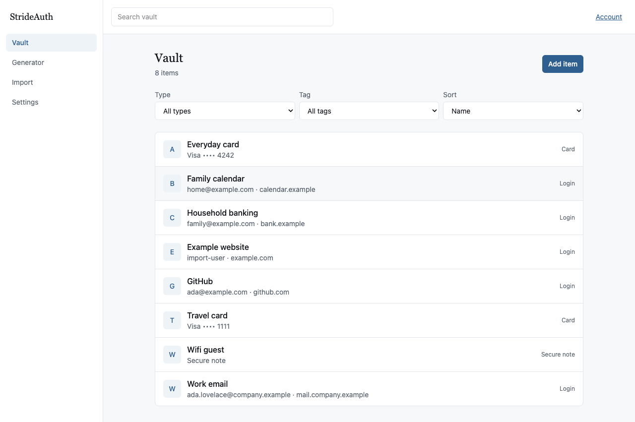Click the G avatar beside GitHub

coord(172,286)
